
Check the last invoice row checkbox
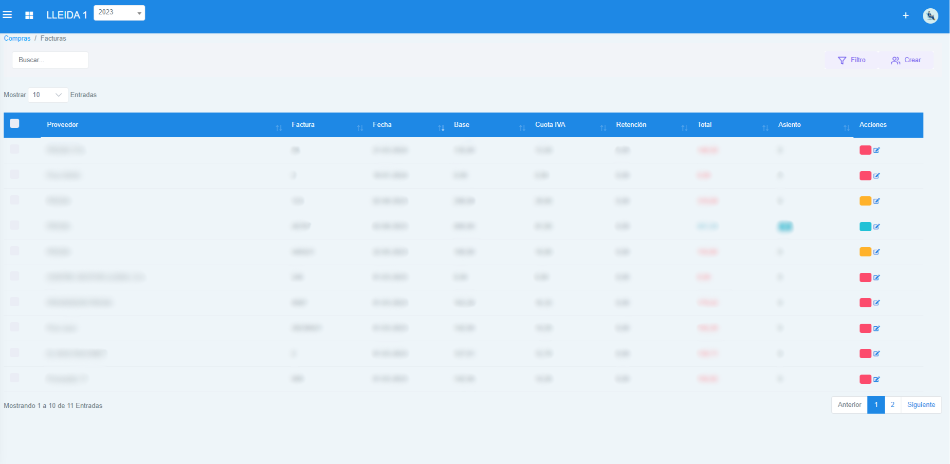coord(14,378)
